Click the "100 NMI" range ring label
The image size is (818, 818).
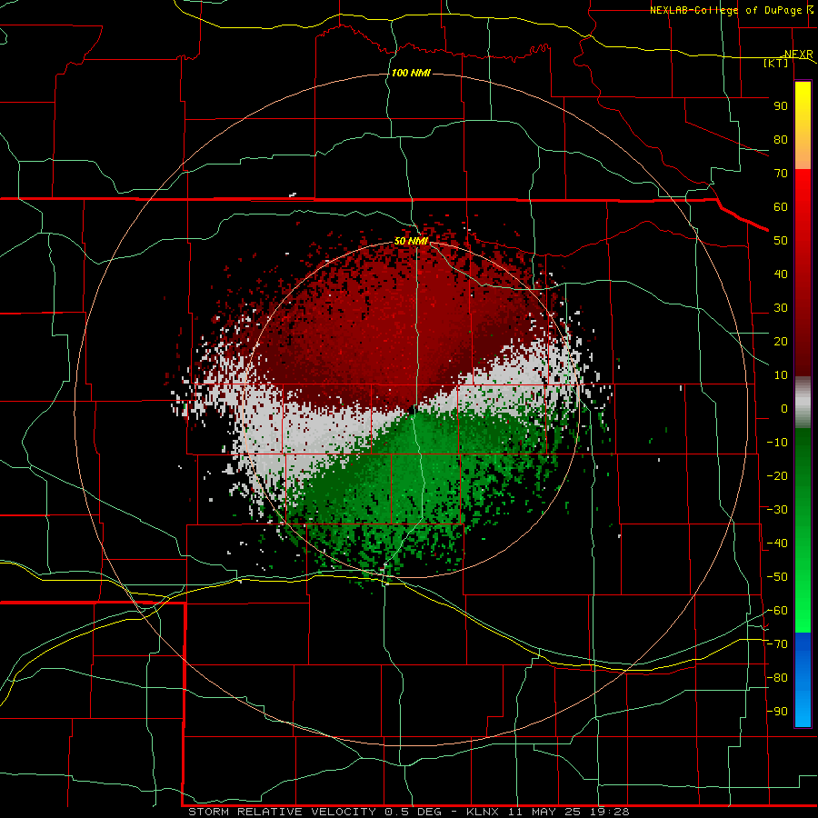[x=411, y=73]
